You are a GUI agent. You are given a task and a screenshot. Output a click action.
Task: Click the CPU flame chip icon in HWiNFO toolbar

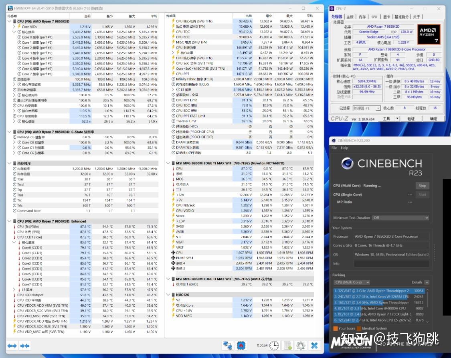point(241,345)
